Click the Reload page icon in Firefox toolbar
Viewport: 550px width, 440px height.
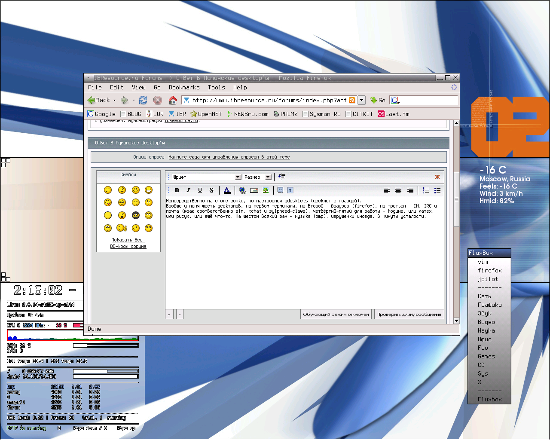click(x=143, y=100)
